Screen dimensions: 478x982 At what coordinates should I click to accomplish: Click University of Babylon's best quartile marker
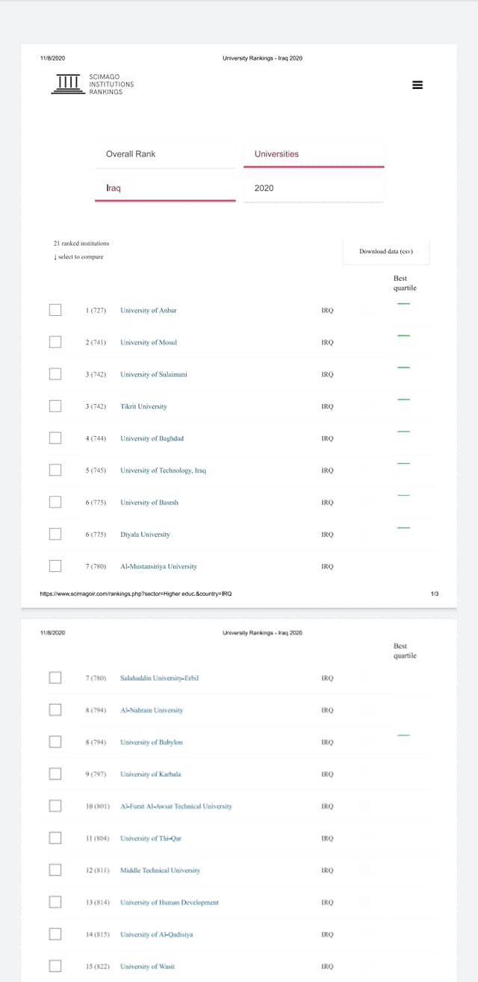coord(403,735)
